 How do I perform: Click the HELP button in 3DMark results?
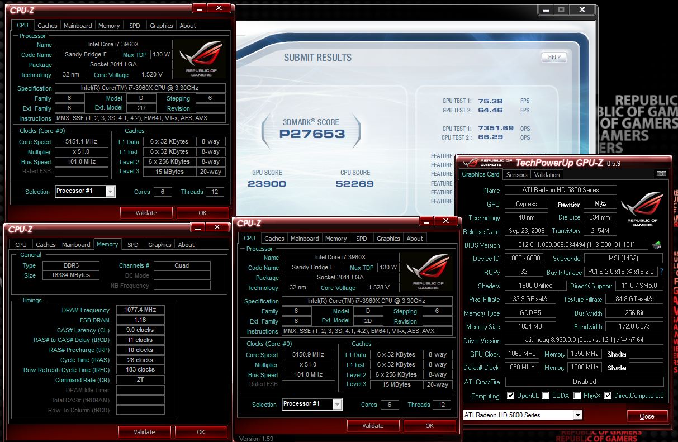[x=554, y=57]
